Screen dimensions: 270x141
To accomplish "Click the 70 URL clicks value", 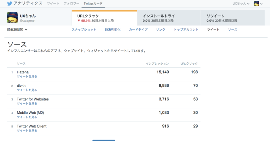I will pyautogui.click(x=195, y=86).
